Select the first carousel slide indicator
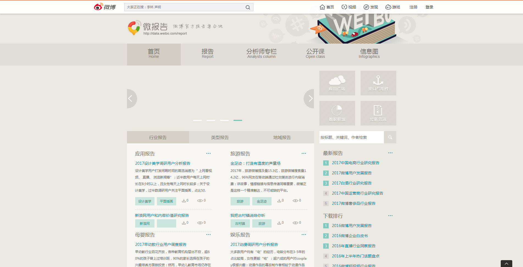 point(197,120)
